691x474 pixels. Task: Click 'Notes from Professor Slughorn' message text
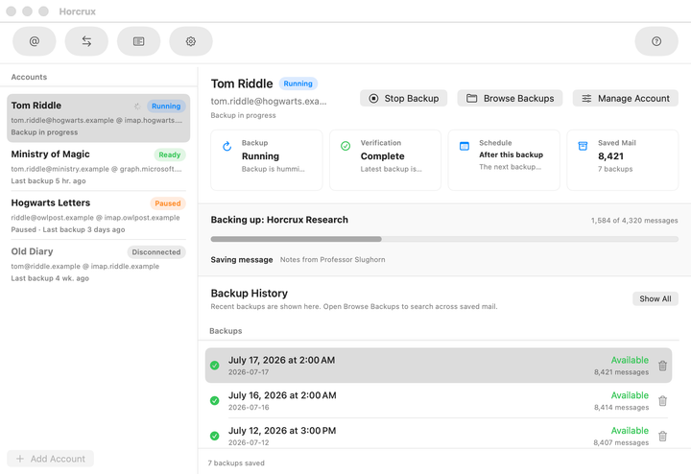pyautogui.click(x=333, y=259)
